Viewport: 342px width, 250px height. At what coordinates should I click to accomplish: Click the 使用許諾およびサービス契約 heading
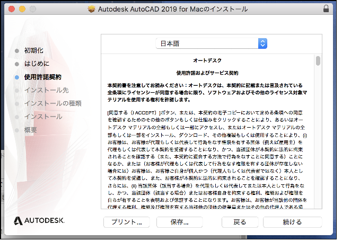point(207,73)
